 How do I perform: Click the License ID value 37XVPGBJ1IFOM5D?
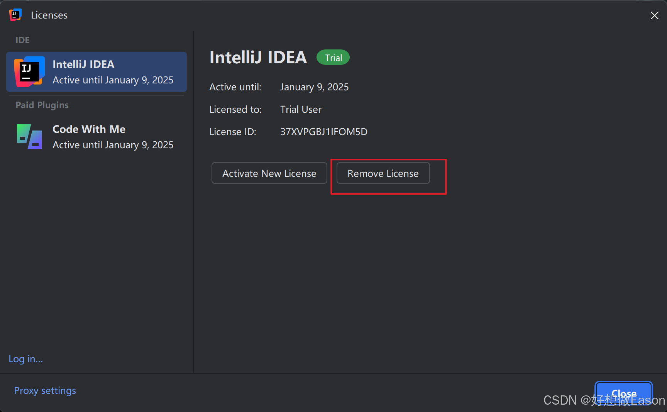323,132
